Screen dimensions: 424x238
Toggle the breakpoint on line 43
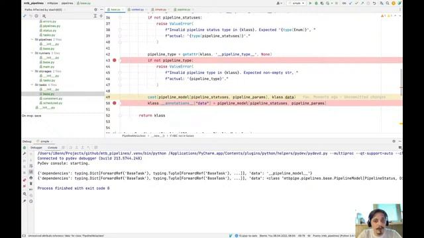(115, 60)
